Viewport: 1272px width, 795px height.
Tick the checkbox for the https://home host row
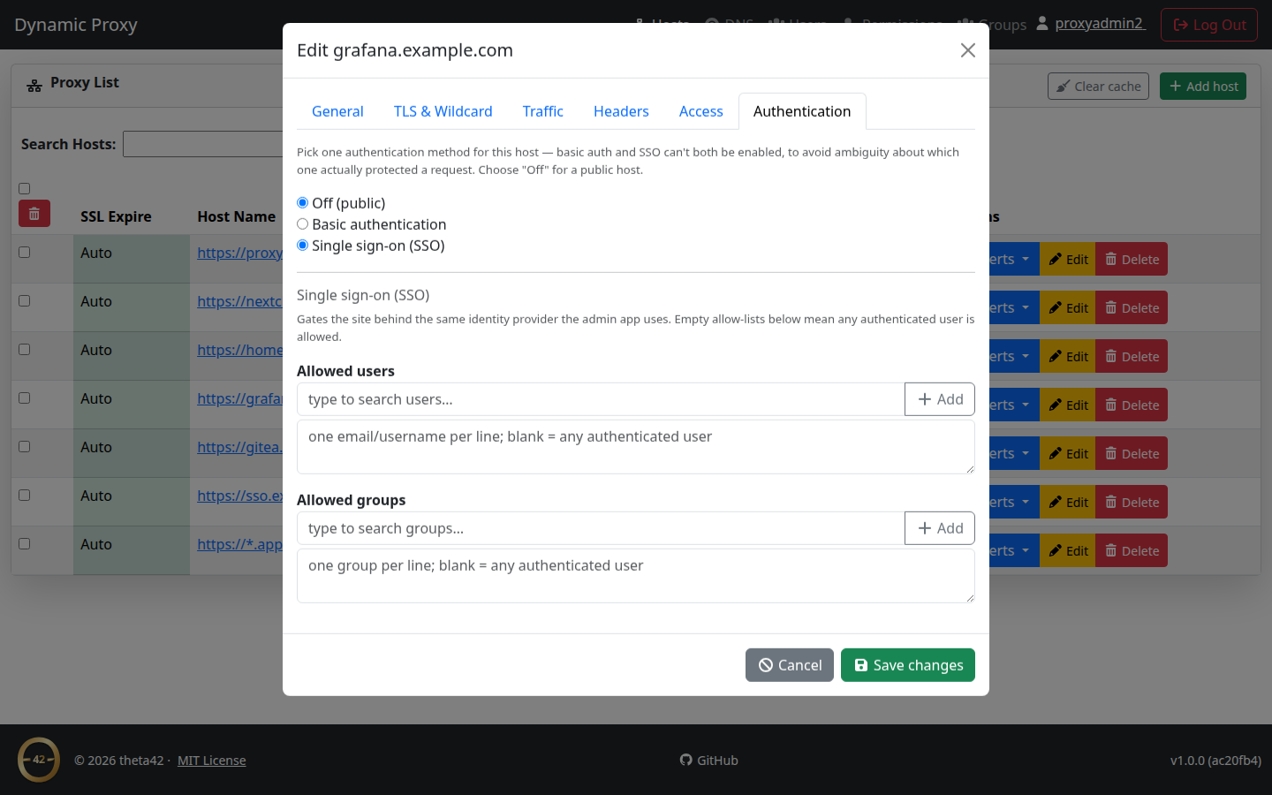click(25, 349)
